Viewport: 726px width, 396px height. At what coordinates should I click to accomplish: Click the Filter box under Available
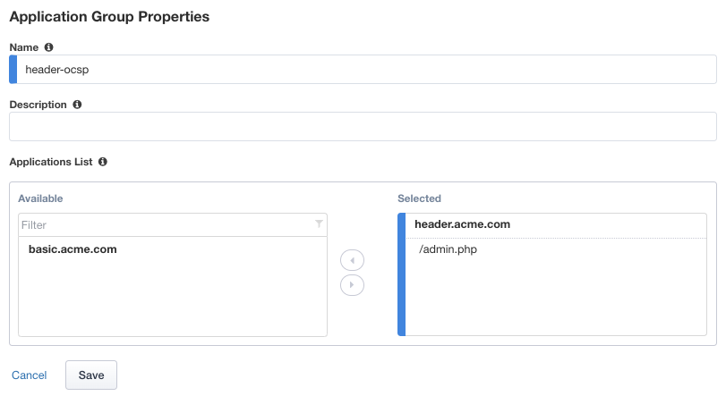click(x=167, y=225)
